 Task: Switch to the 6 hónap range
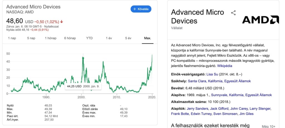pyautogui.click(x=70, y=38)
